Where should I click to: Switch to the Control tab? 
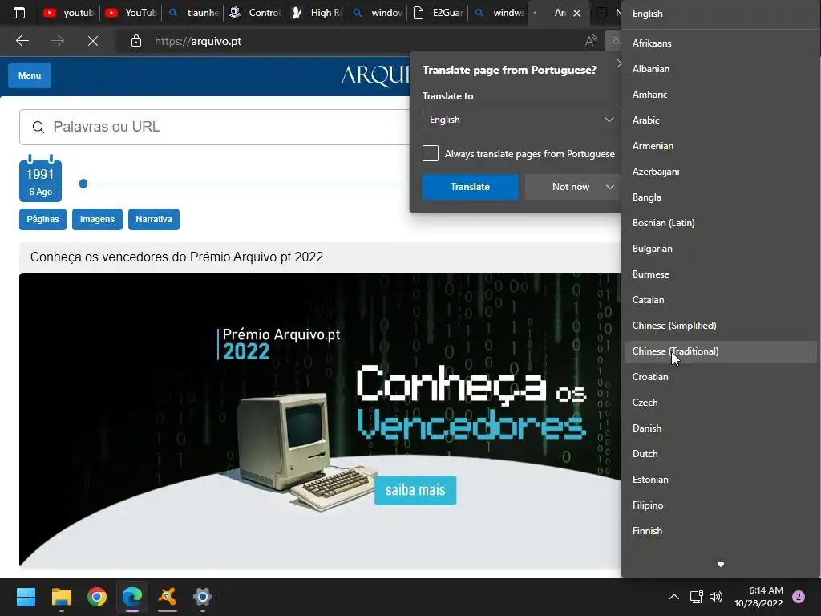(x=255, y=13)
